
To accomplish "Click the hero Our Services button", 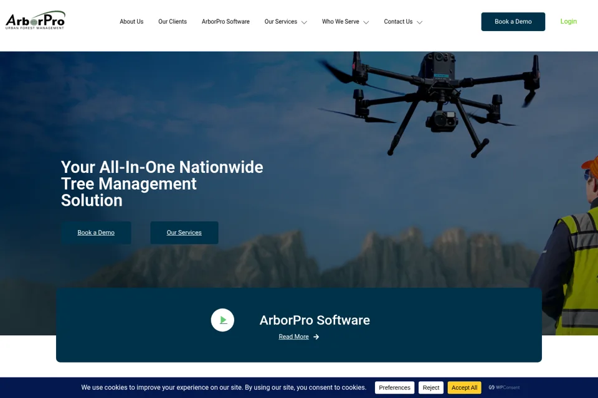I will pos(184,233).
